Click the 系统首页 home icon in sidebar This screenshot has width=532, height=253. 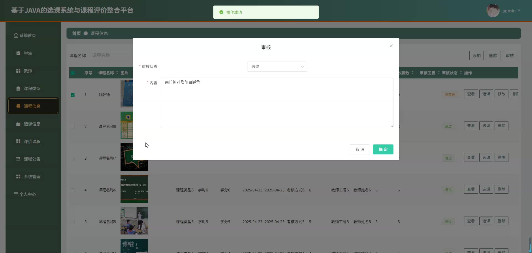coord(16,35)
